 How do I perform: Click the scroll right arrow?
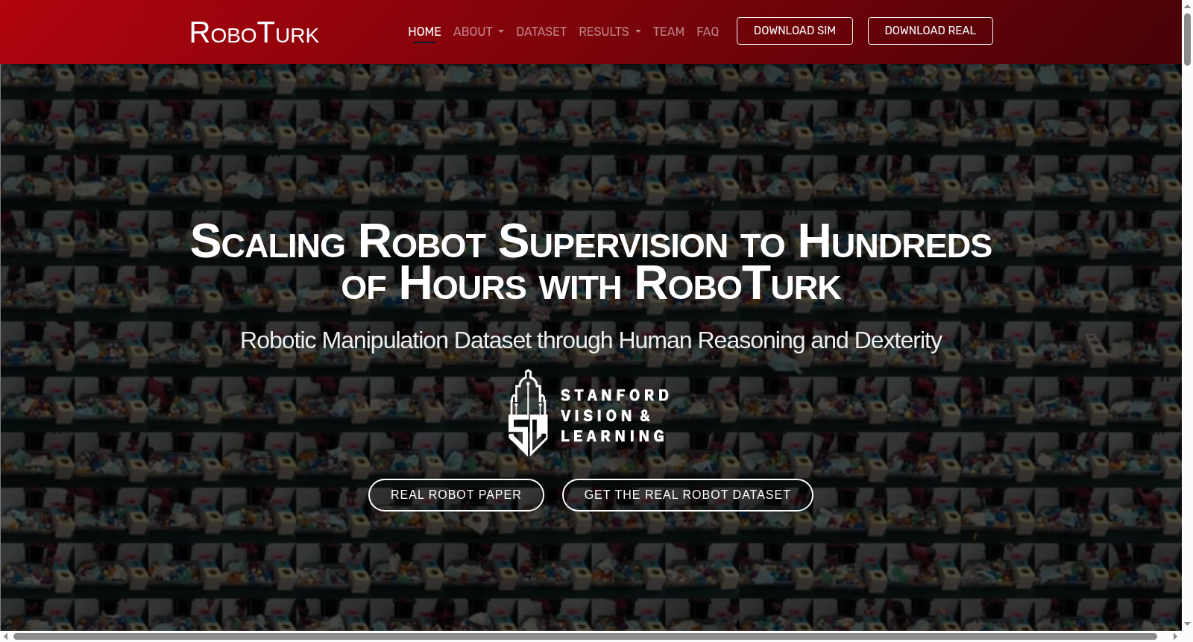1176,636
